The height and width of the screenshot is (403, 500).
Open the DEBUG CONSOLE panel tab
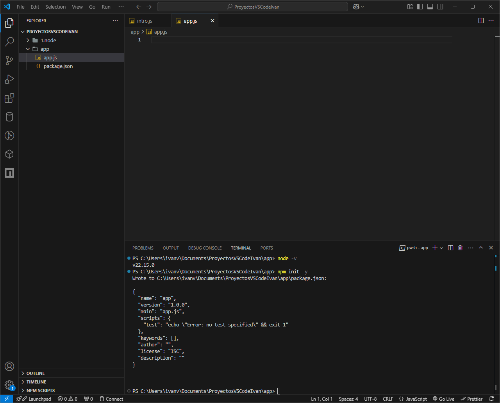tap(205, 248)
